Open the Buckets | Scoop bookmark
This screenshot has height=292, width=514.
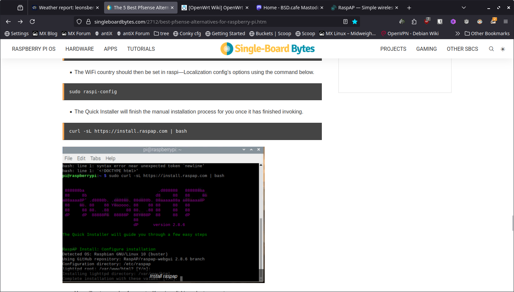coord(270,34)
